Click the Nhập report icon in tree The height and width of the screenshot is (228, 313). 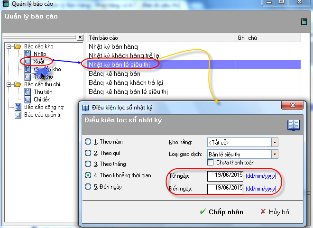pos(28,54)
